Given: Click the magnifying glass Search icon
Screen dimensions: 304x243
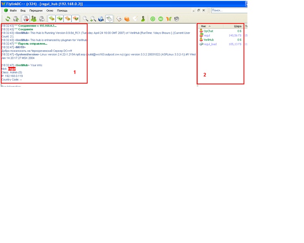Looking at the screenshot, I should [x=85, y=19].
